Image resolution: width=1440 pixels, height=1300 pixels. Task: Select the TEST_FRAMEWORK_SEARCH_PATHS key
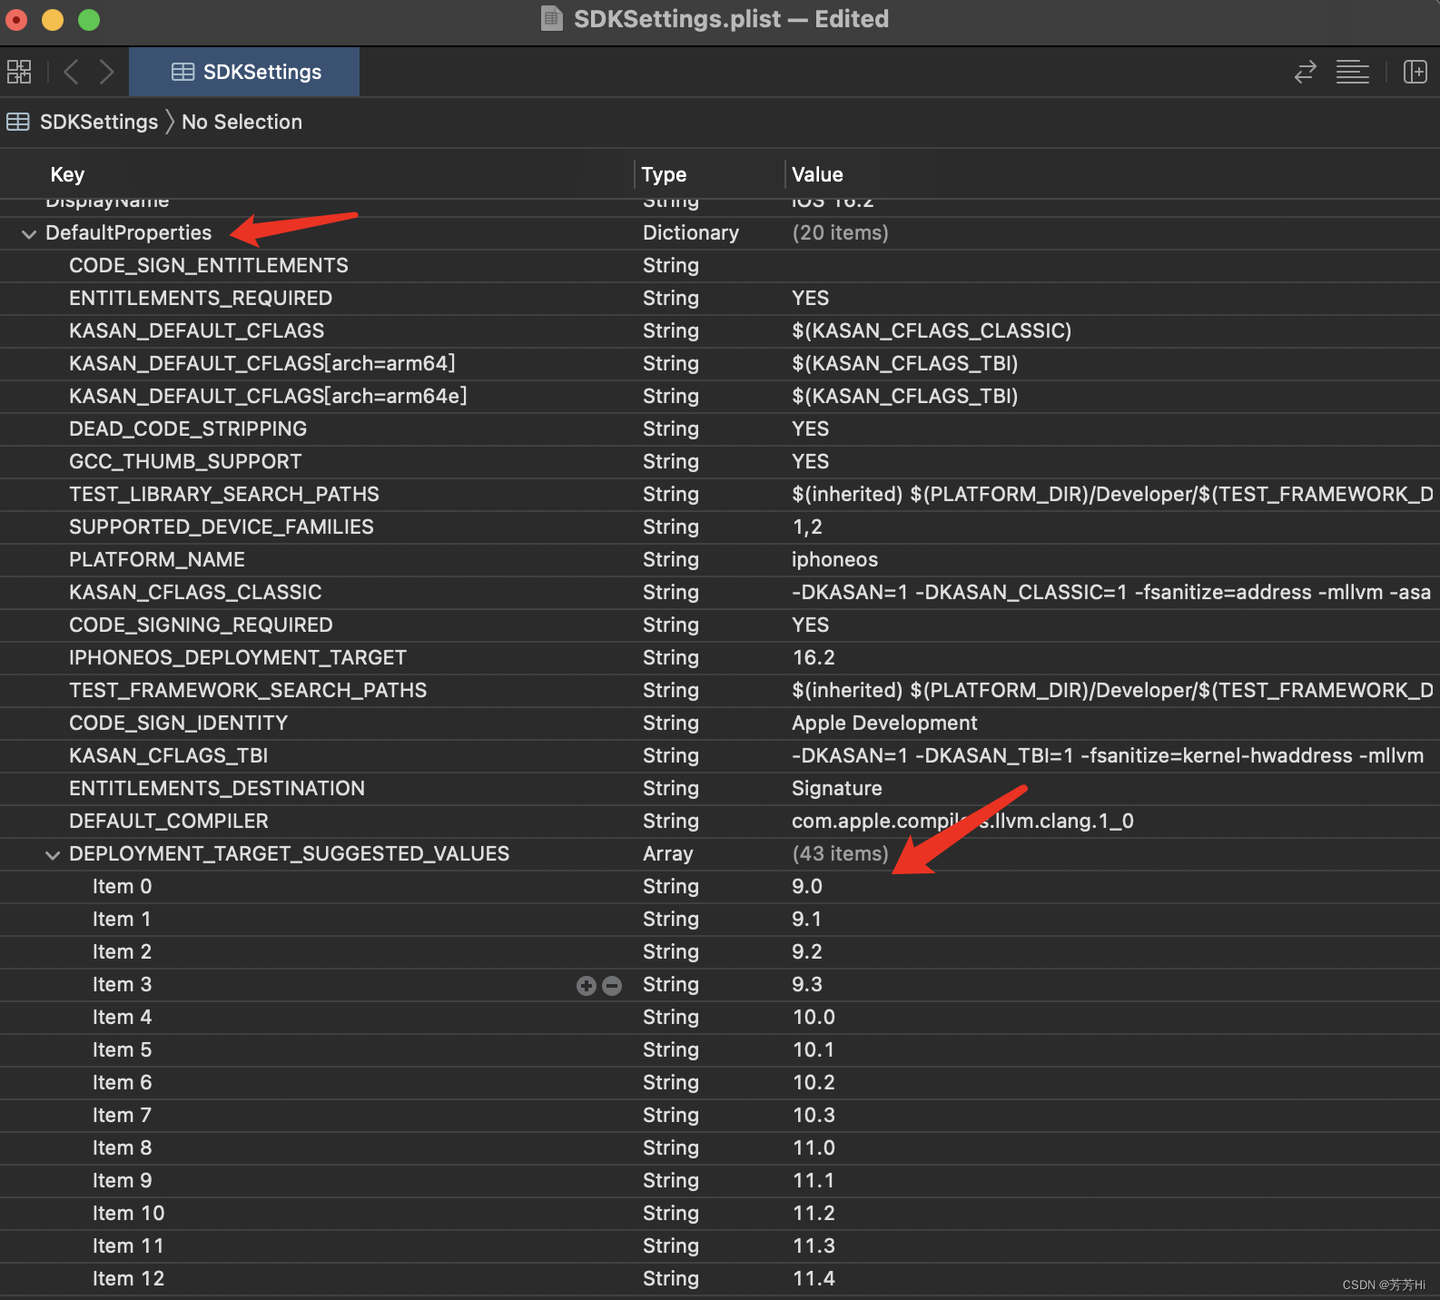[x=248, y=690]
